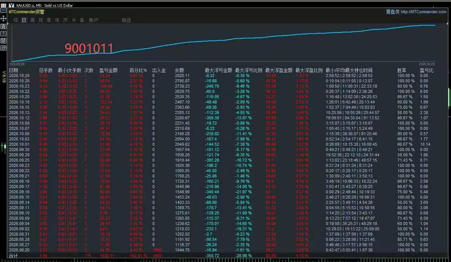451x262 pixels.
Task: Click the 盈亏金额 column header
Action: [109, 70]
